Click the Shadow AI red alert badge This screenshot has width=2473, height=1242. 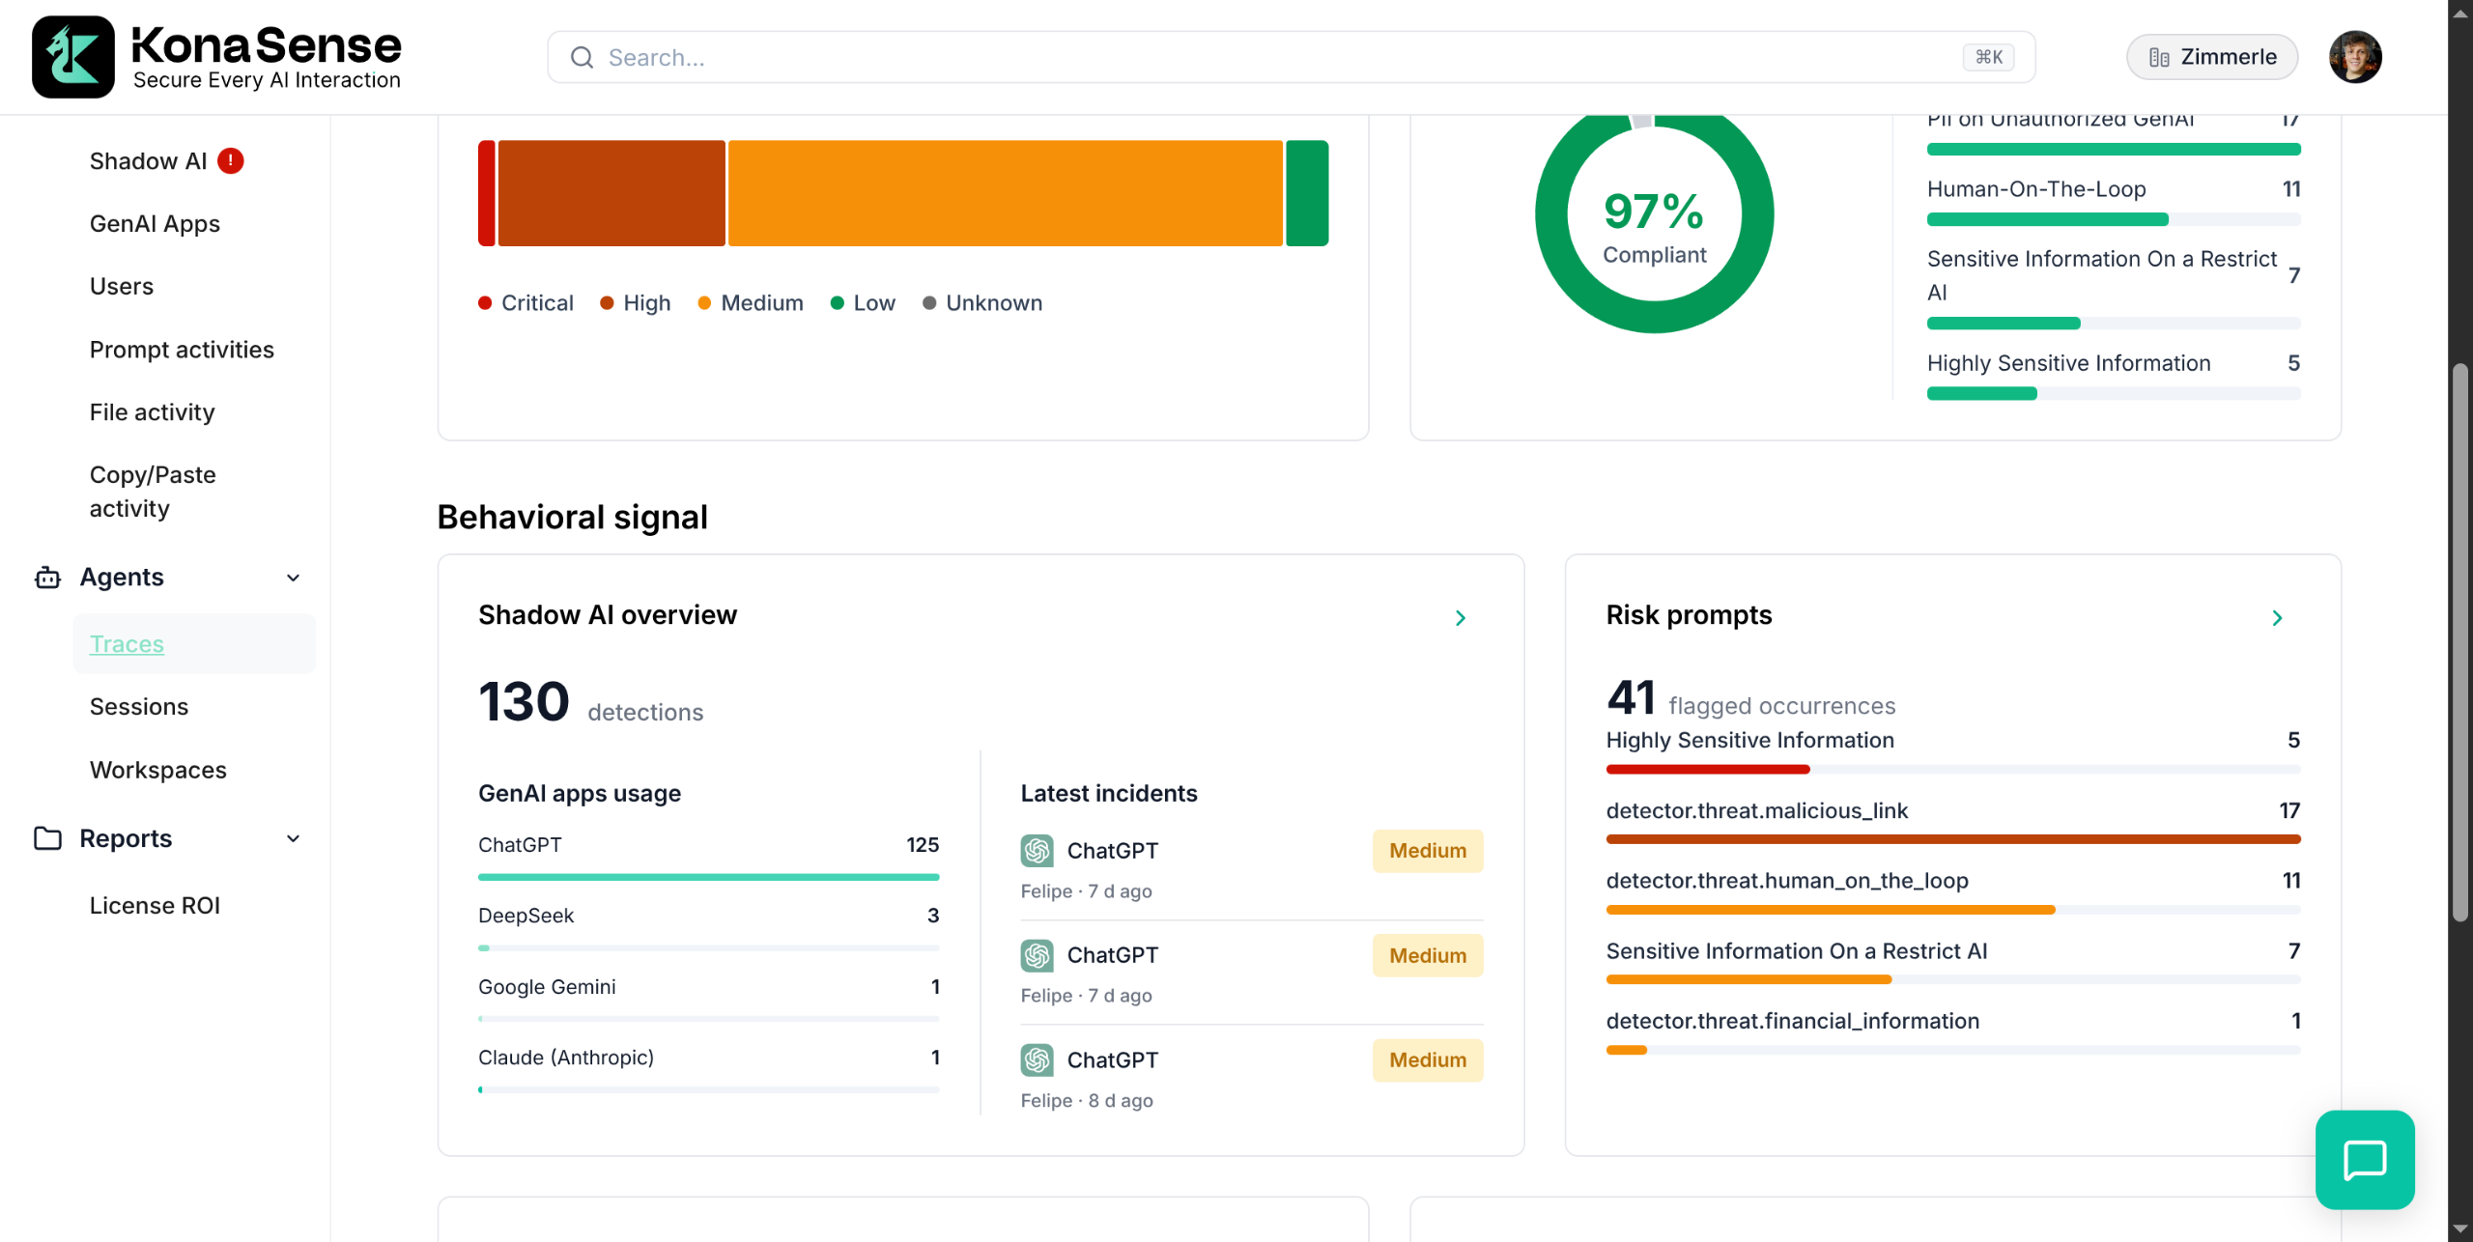tap(230, 161)
